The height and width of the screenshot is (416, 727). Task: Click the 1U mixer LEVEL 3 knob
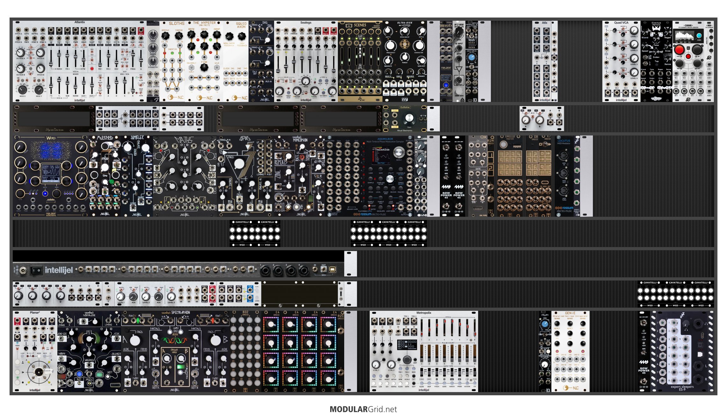pyautogui.click(x=171, y=296)
